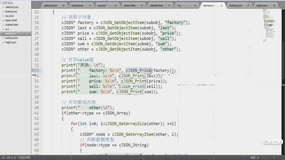Click cJSON_Print on the factory line 33
285x160 pixels.
tap(138, 71)
